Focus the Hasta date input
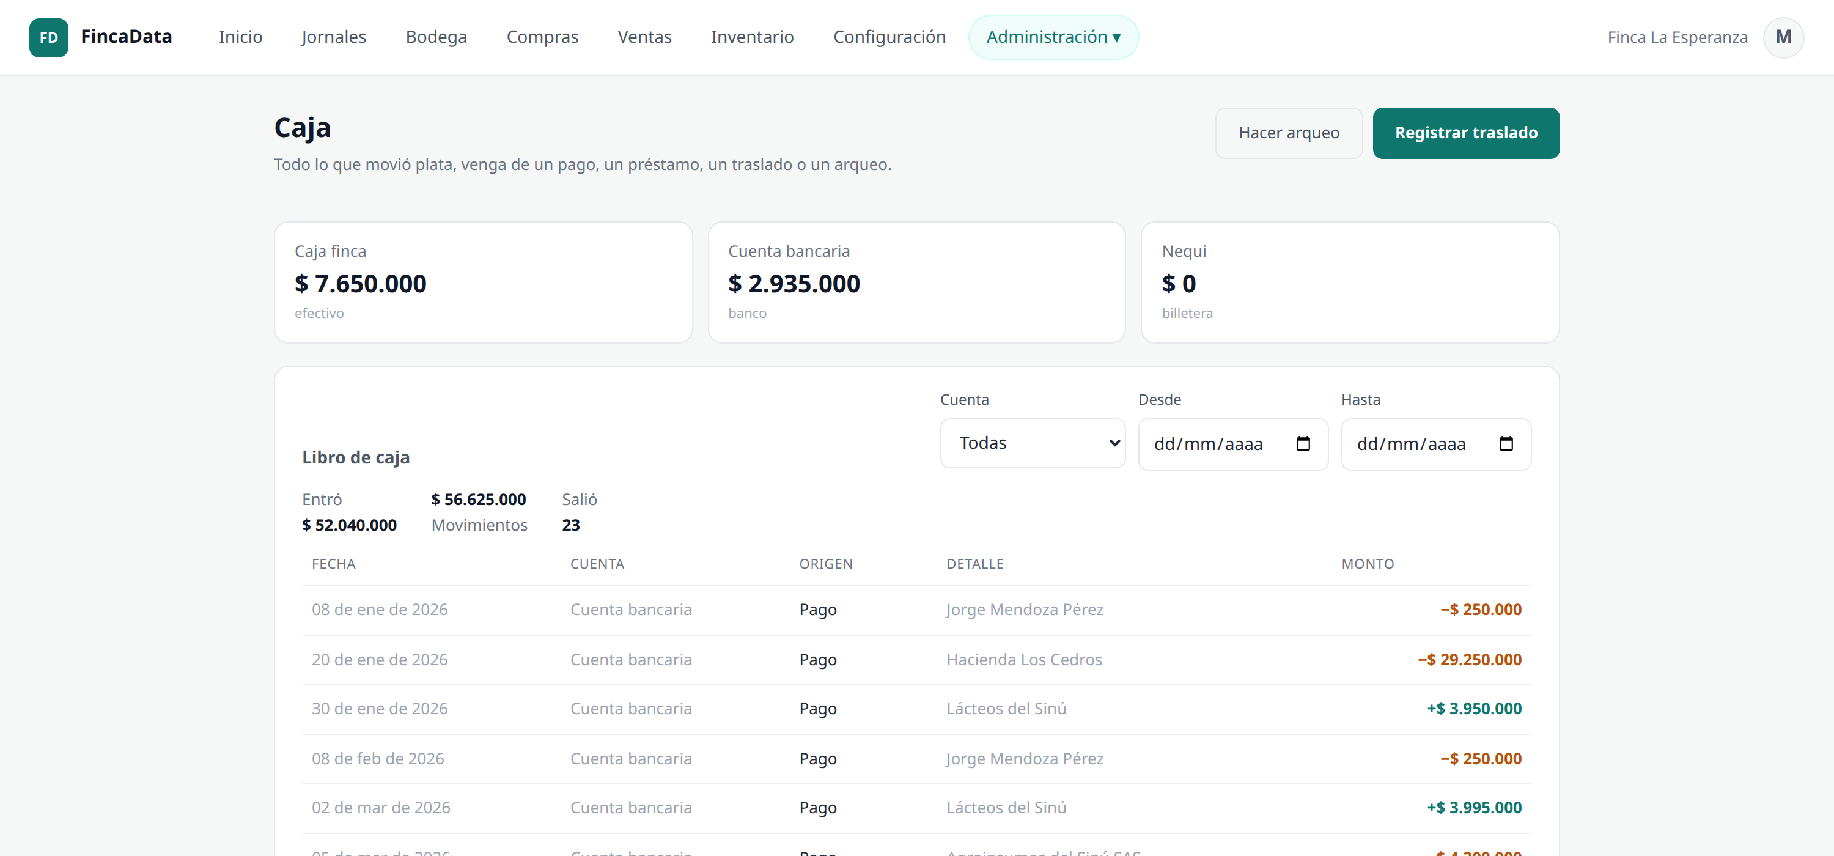The width and height of the screenshot is (1834, 856). click(x=1435, y=444)
